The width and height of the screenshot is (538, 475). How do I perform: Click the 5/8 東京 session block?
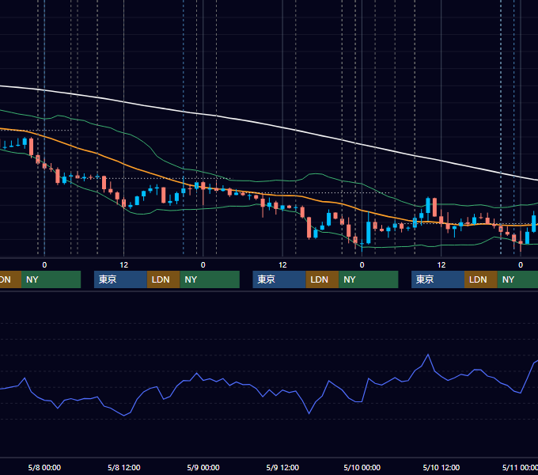(x=120, y=279)
